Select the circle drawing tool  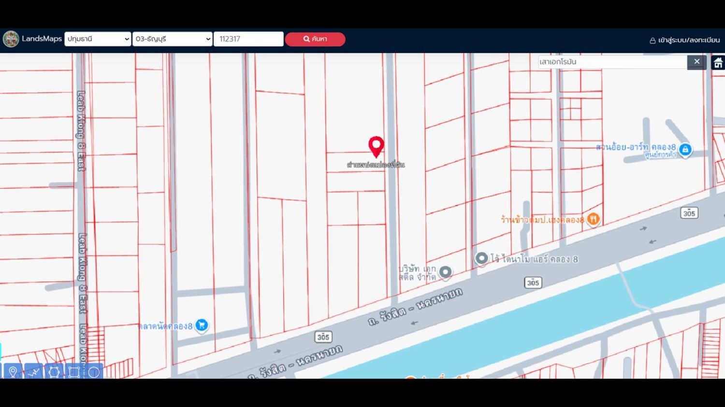[x=94, y=372]
